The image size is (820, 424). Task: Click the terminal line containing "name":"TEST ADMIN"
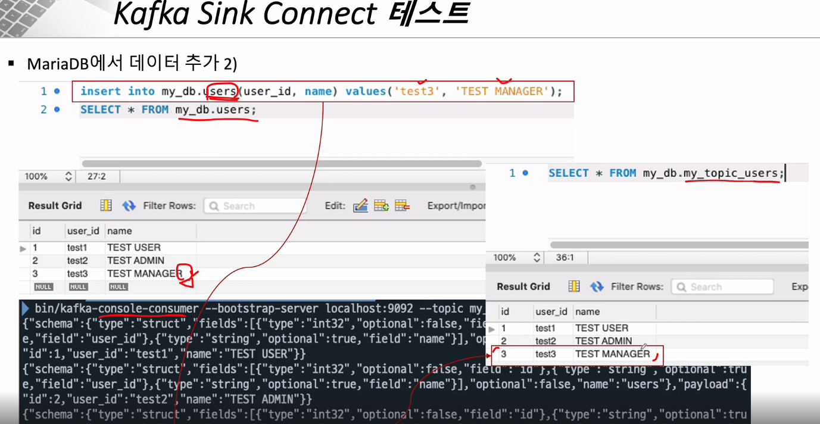[167, 399]
